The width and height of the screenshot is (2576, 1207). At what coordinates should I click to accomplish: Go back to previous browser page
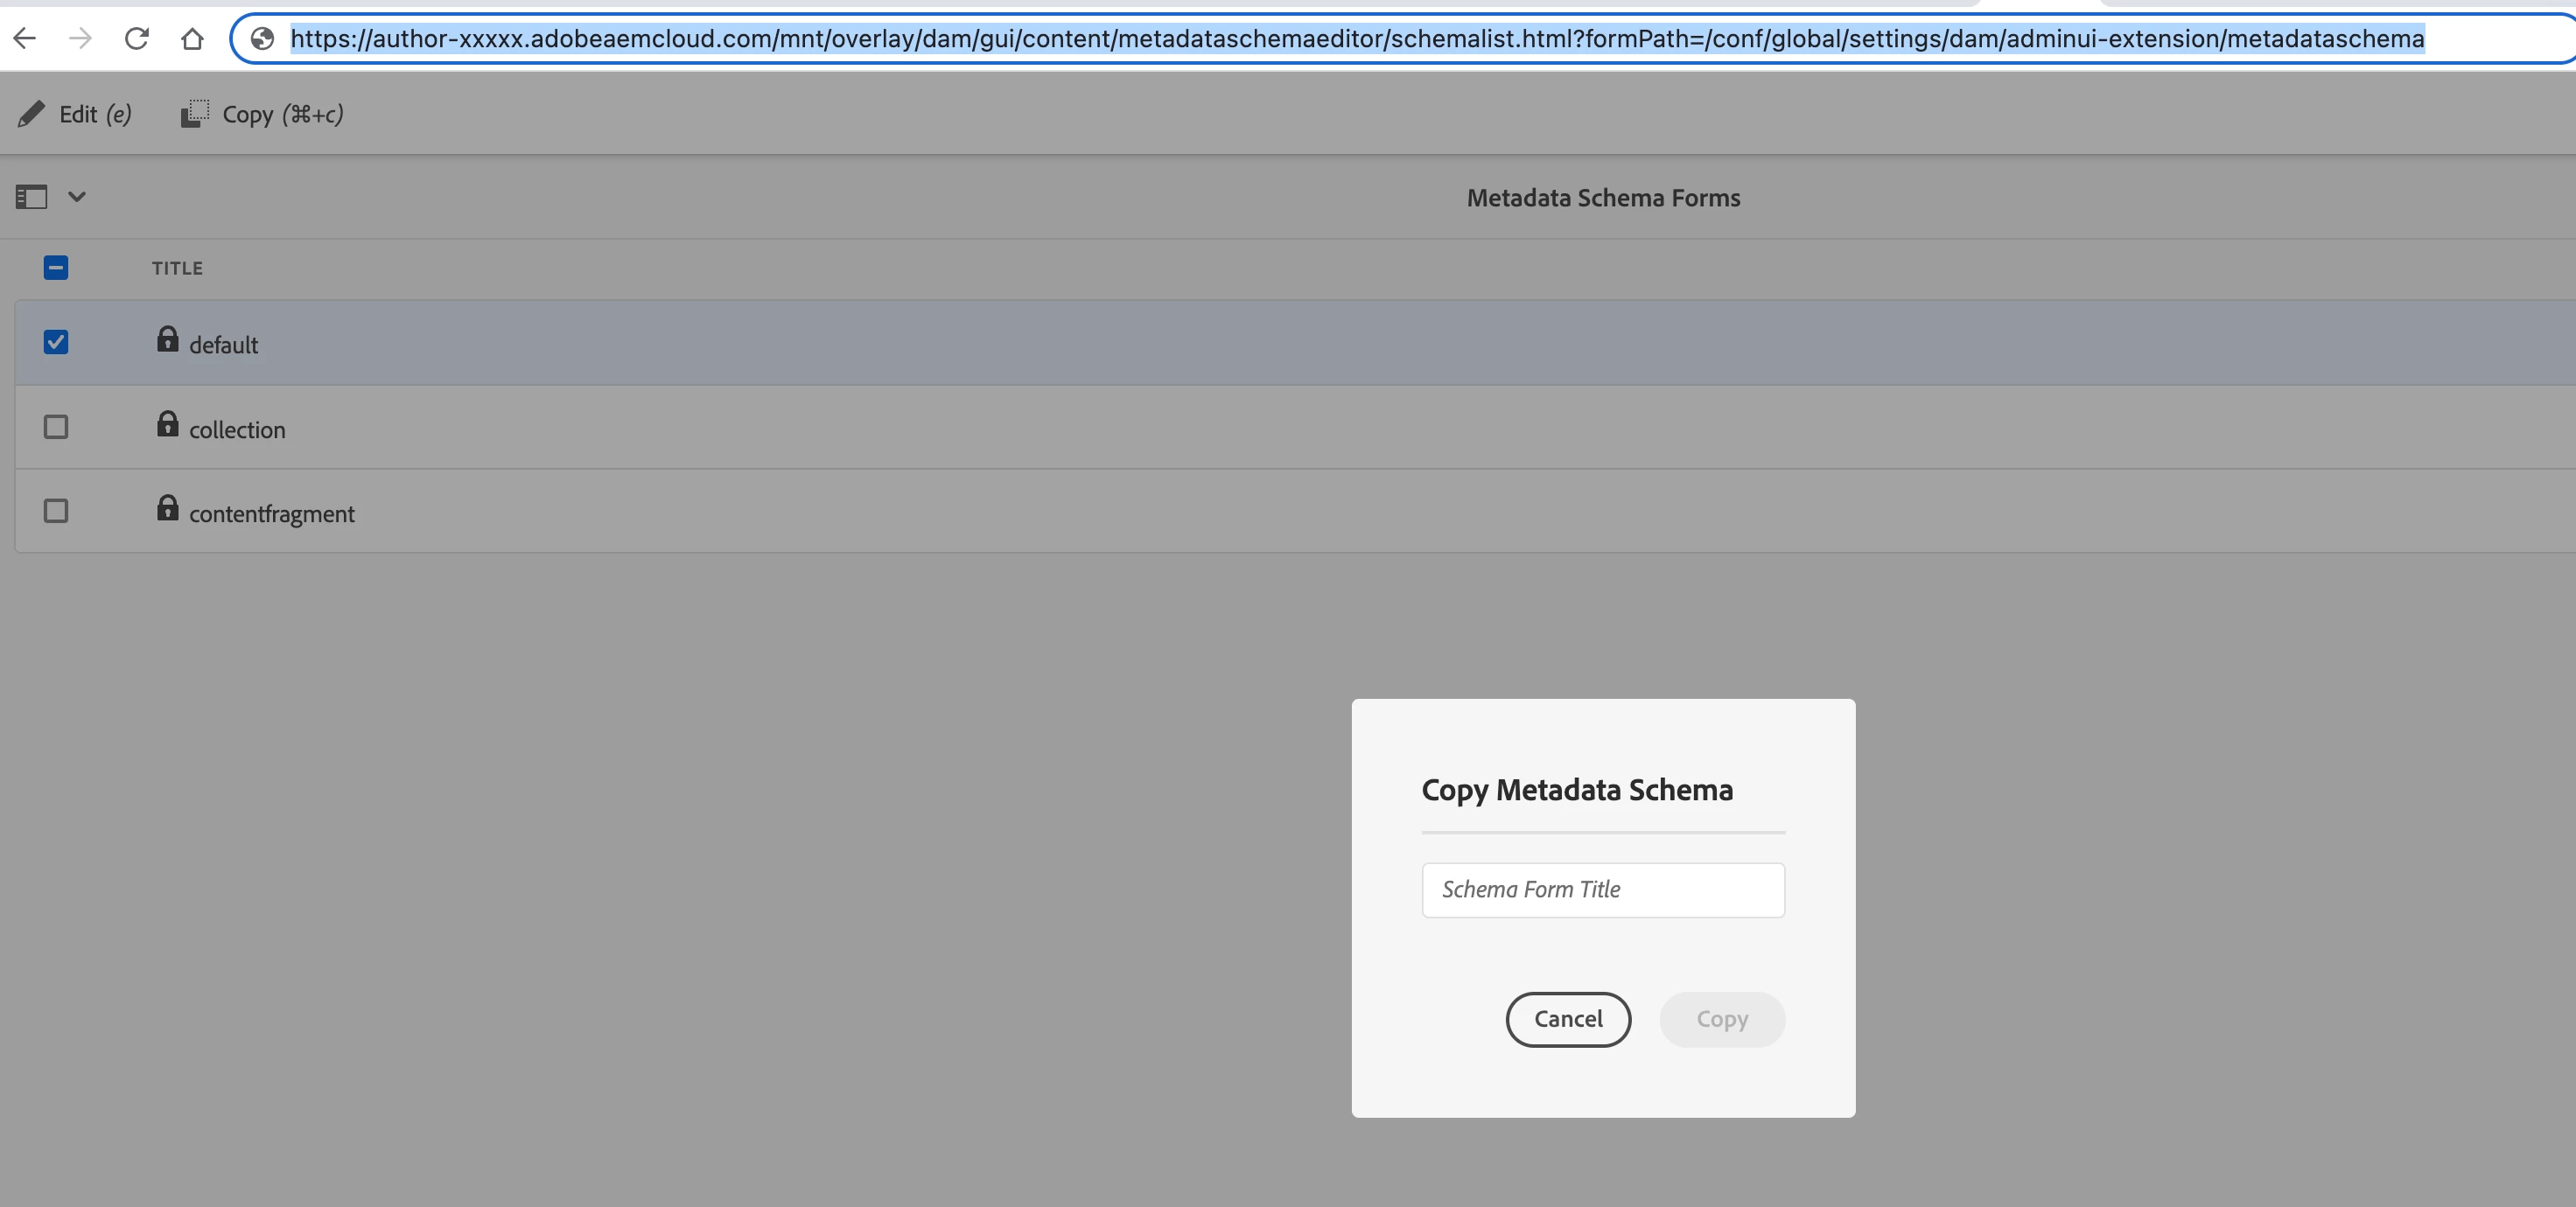point(25,39)
